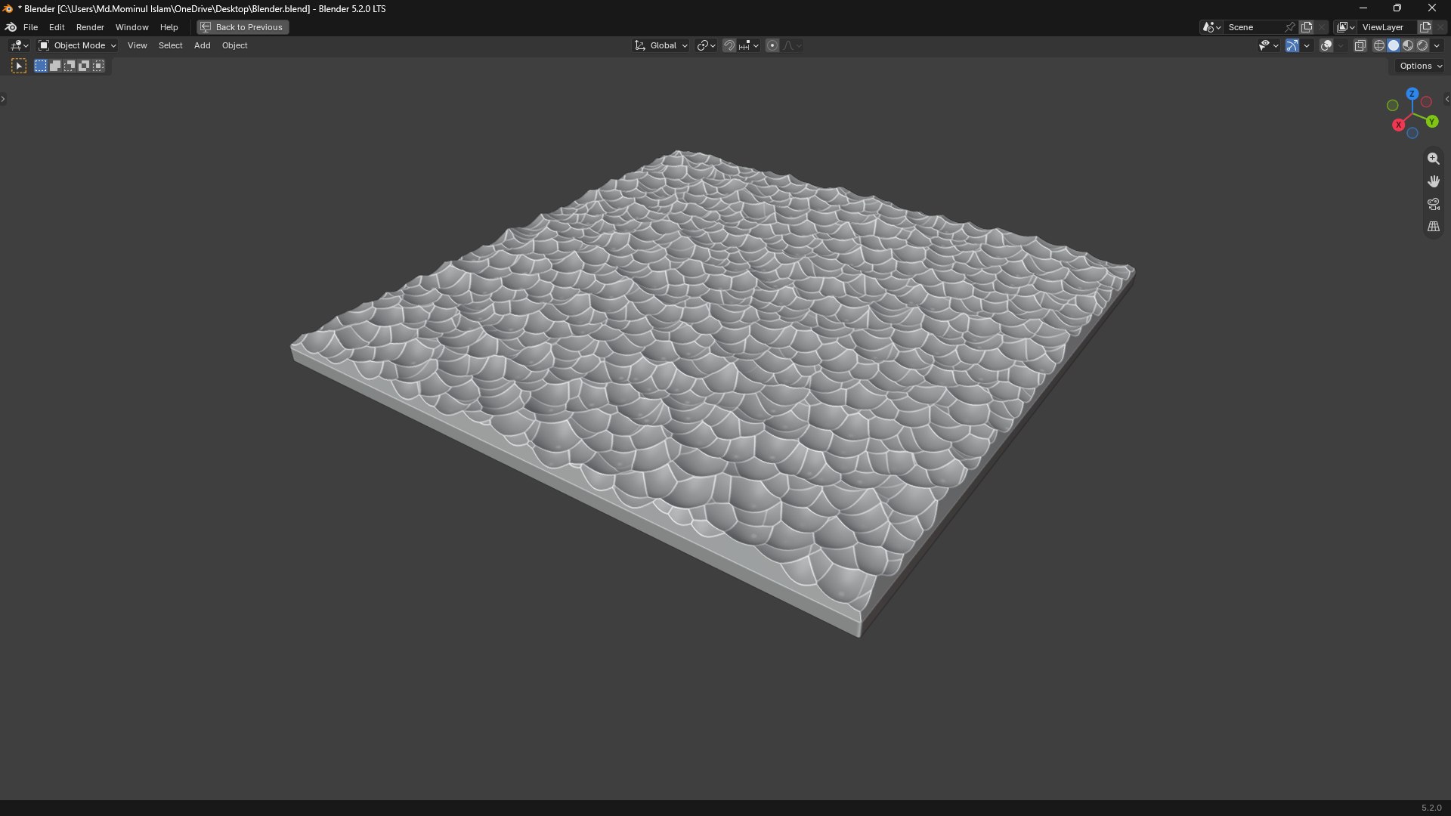Click the ViewLayer name field

pyautogui.click(x=1388, y=27)
